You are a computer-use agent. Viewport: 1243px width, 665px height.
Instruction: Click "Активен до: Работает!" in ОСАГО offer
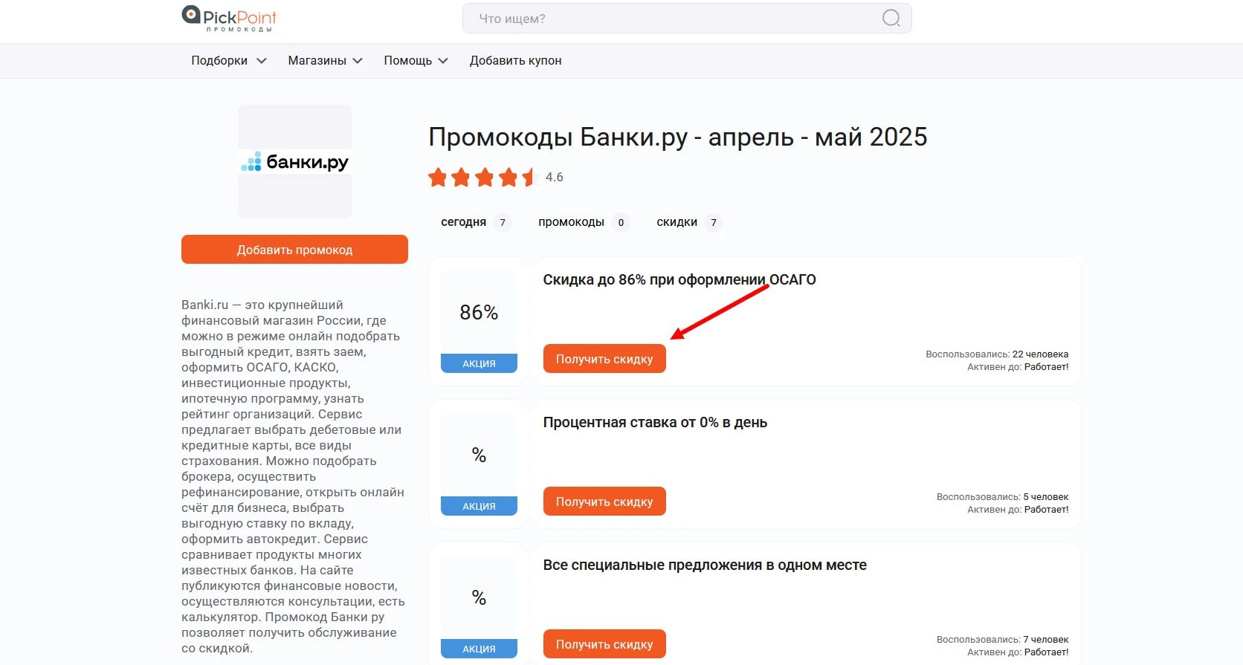tap(1018, 367)
